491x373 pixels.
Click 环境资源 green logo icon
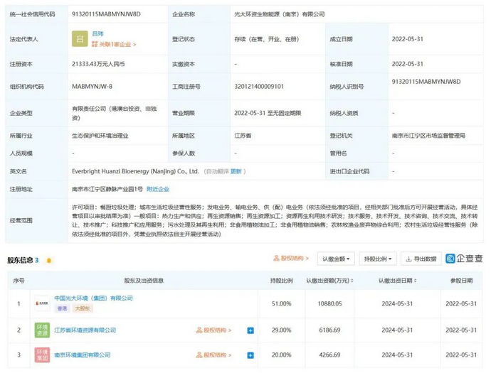pyautogui.click(x=42, y=330)
